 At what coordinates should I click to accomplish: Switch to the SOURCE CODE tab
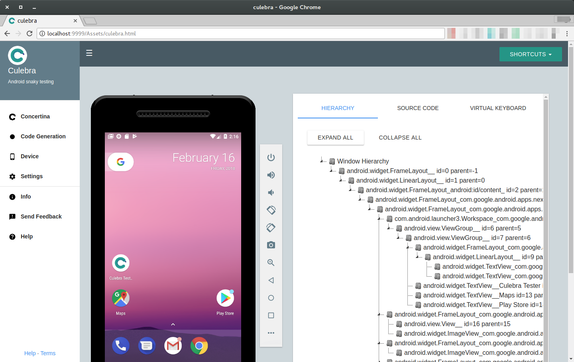pos(418,108)
